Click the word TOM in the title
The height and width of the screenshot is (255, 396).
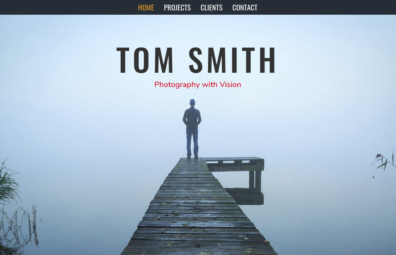[x=145, y=60]
